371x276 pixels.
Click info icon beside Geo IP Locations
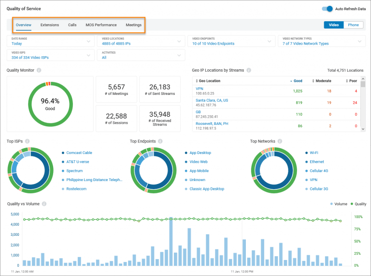[248, 70]
